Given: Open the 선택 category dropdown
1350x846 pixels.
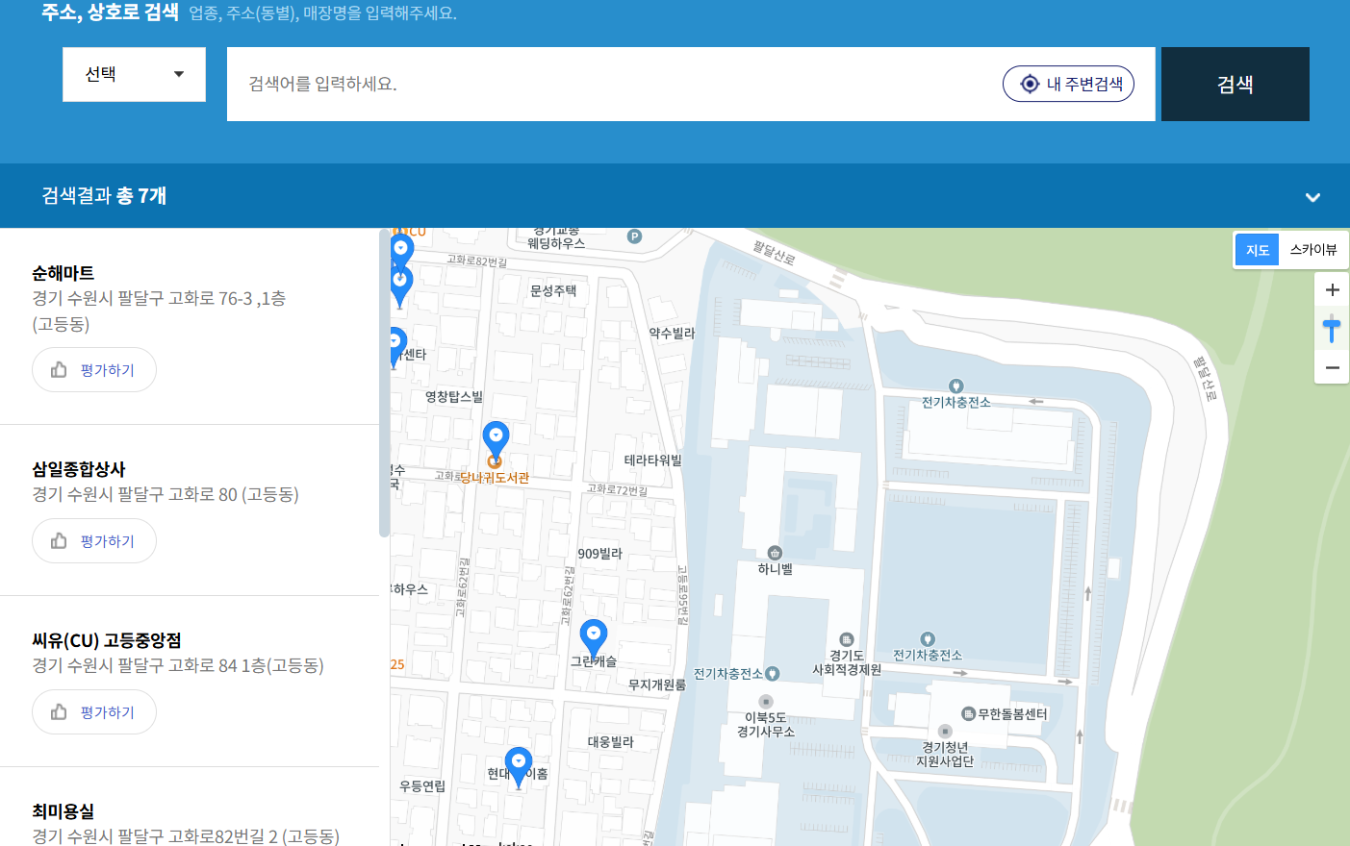Looking at the screenshot, I should coord(134,74).
